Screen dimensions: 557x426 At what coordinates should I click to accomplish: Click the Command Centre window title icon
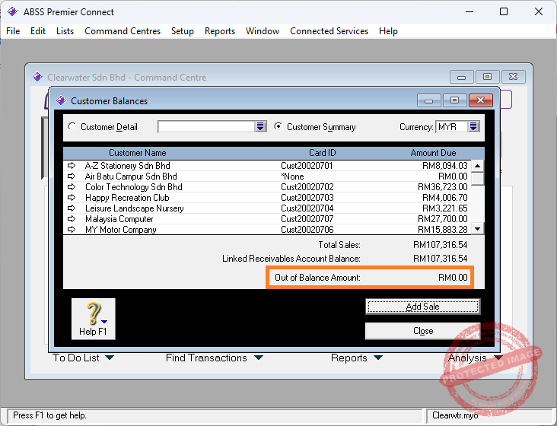coord(37,77)
